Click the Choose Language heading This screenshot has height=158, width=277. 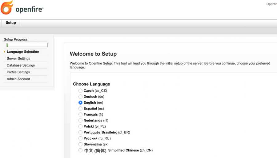click(x=91, y=84)
